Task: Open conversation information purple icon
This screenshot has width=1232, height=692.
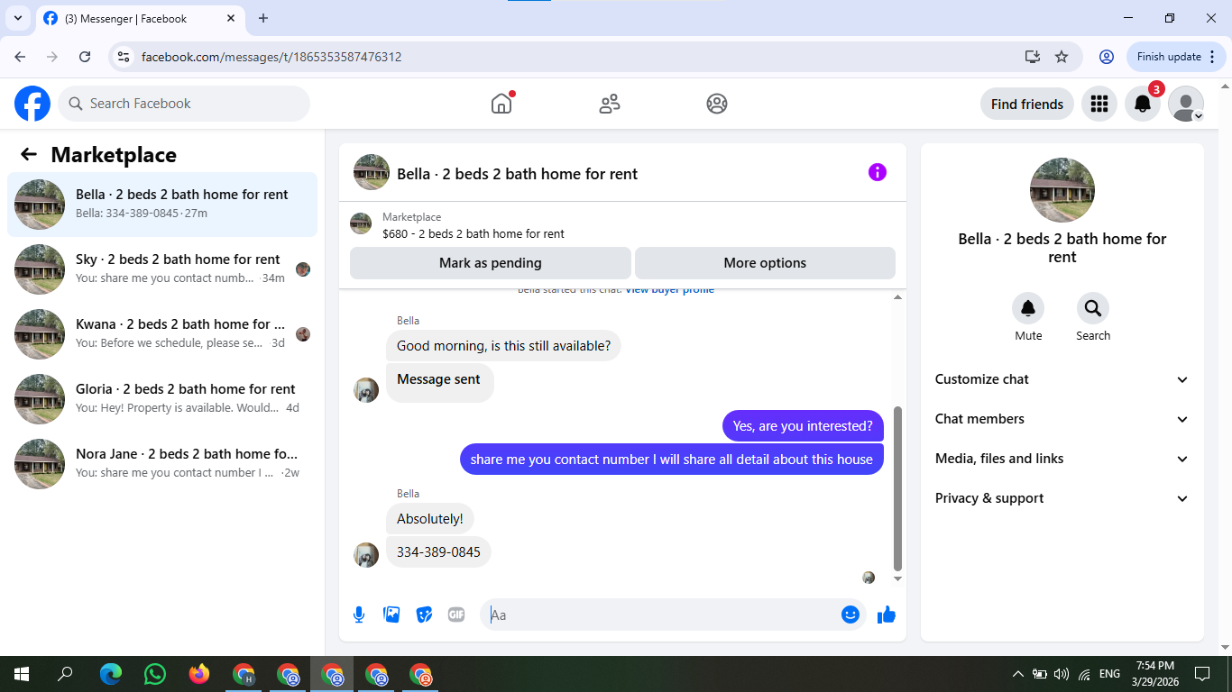Action: [x=878, y=172]
